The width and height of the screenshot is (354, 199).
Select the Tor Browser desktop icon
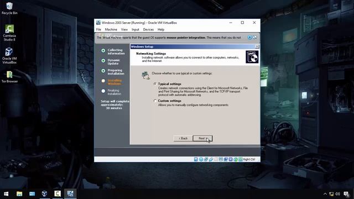coord(9,77)
